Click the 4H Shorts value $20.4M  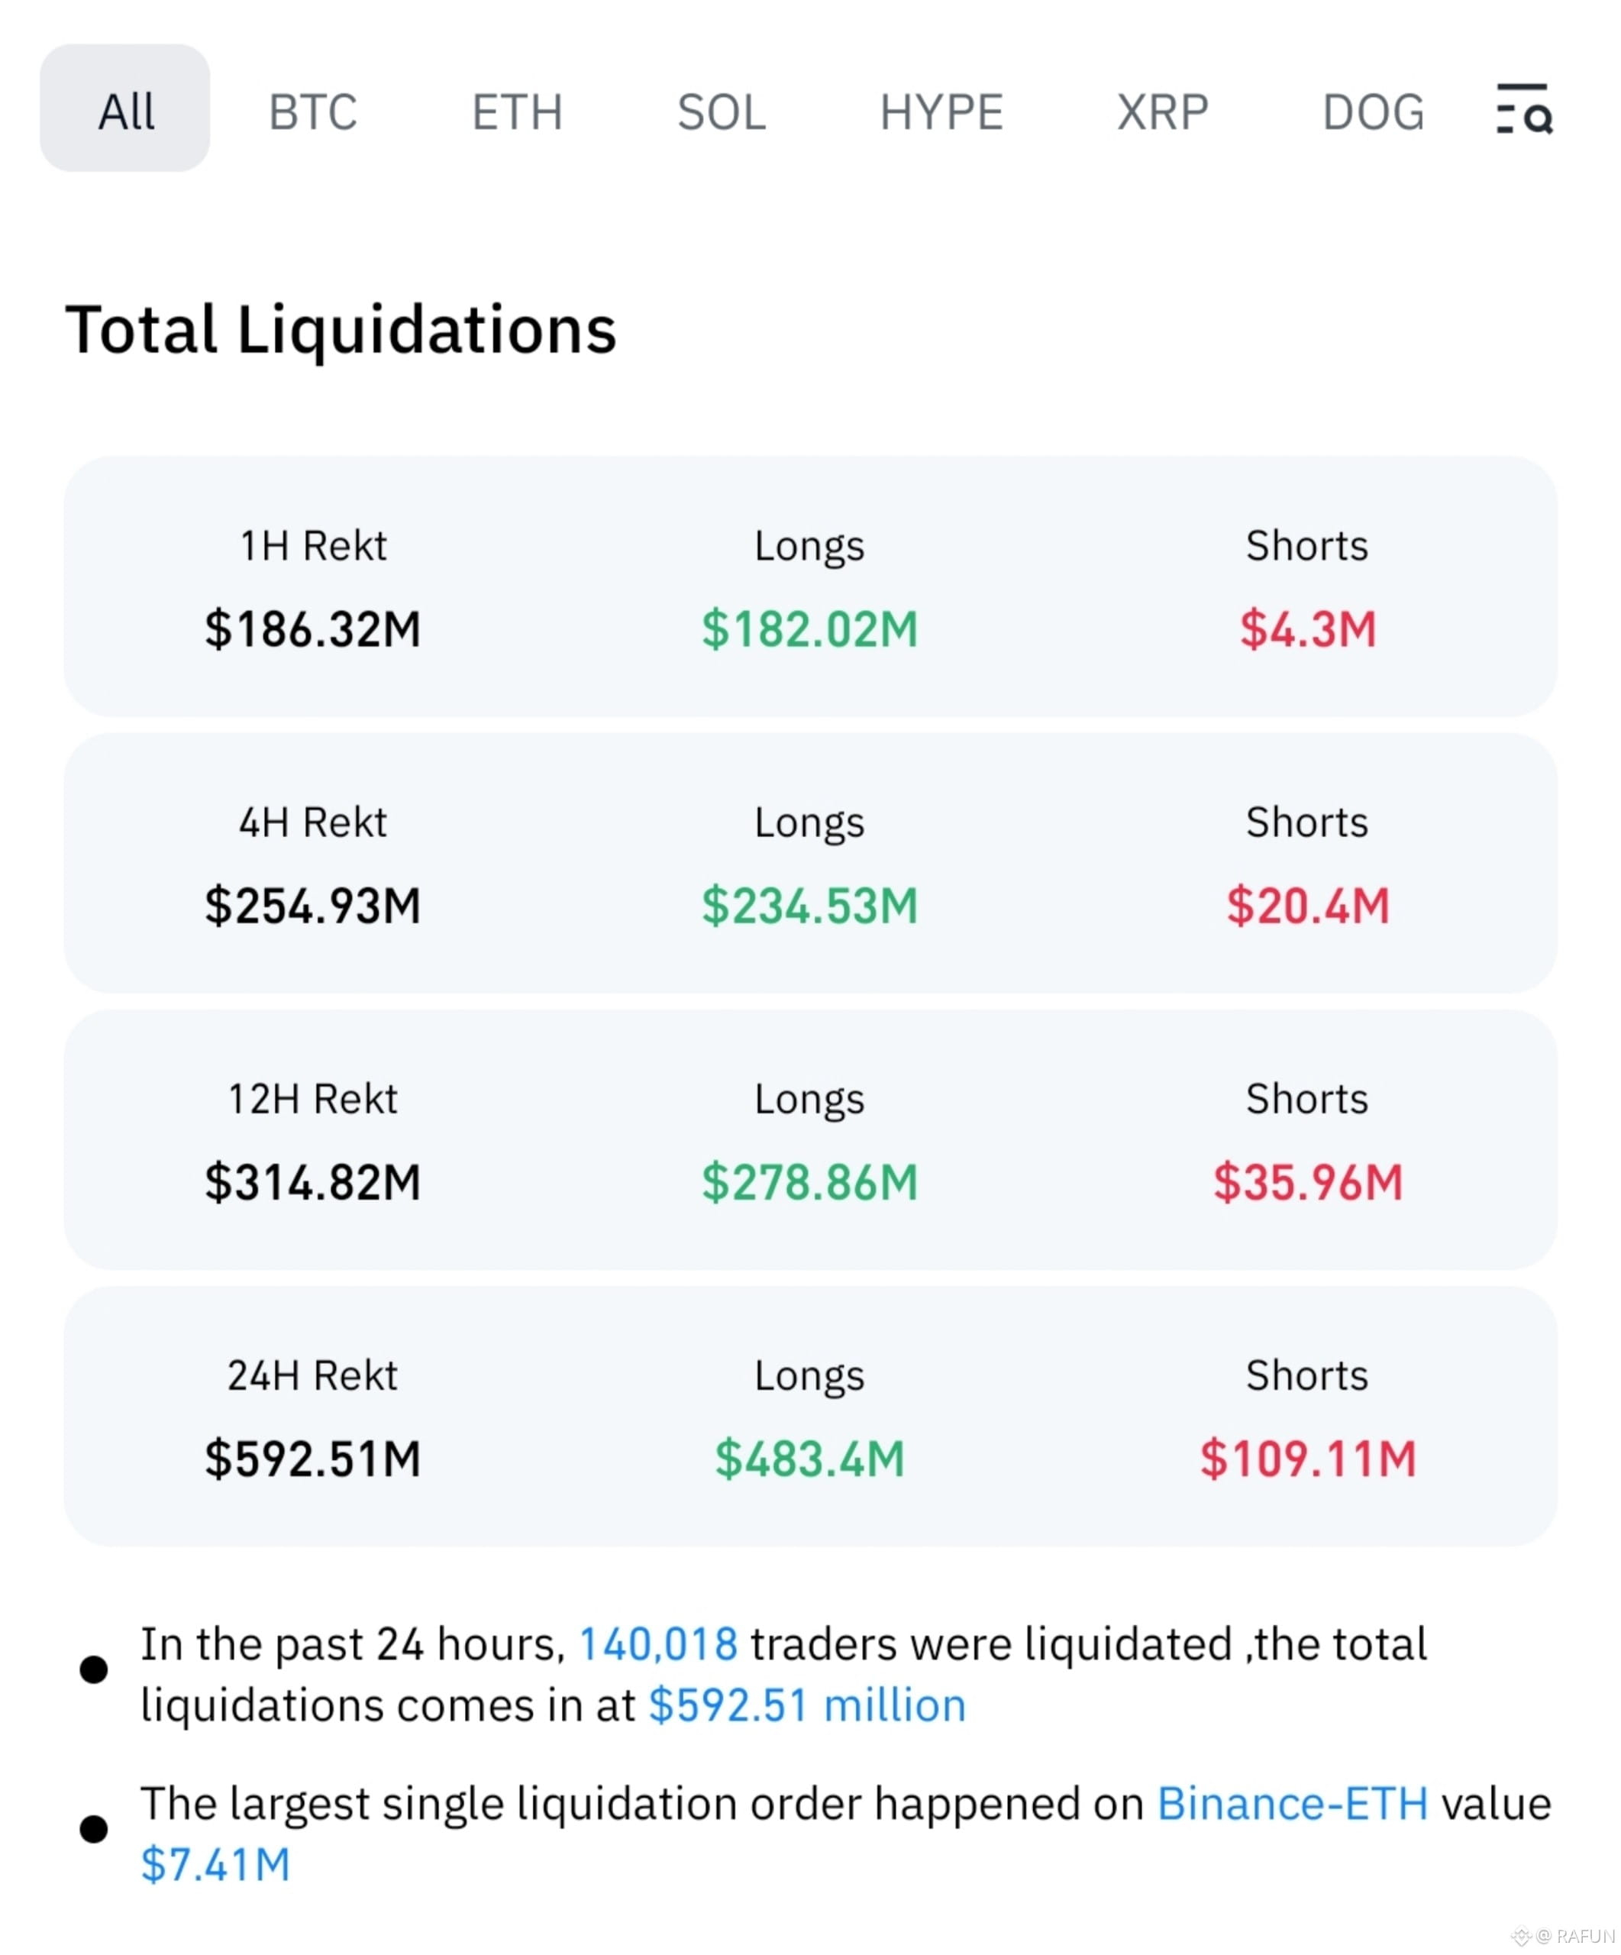click(x=1307, y=905)
